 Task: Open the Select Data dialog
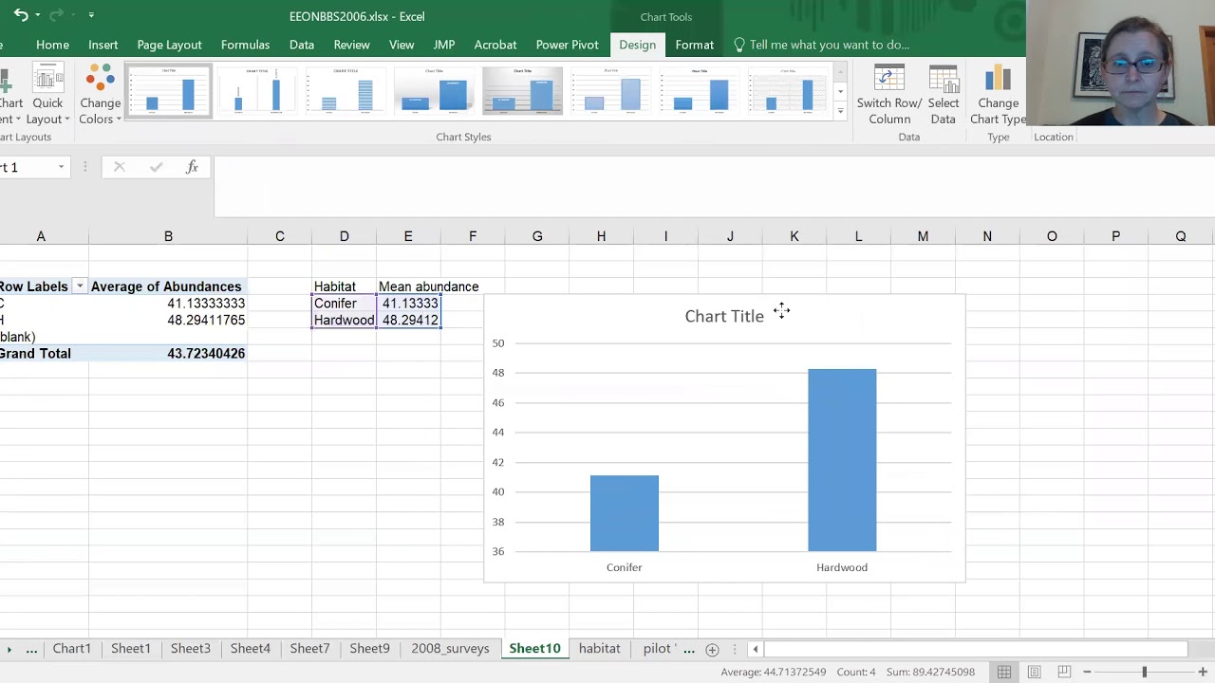pyautogui.click(x=943, y=95)
